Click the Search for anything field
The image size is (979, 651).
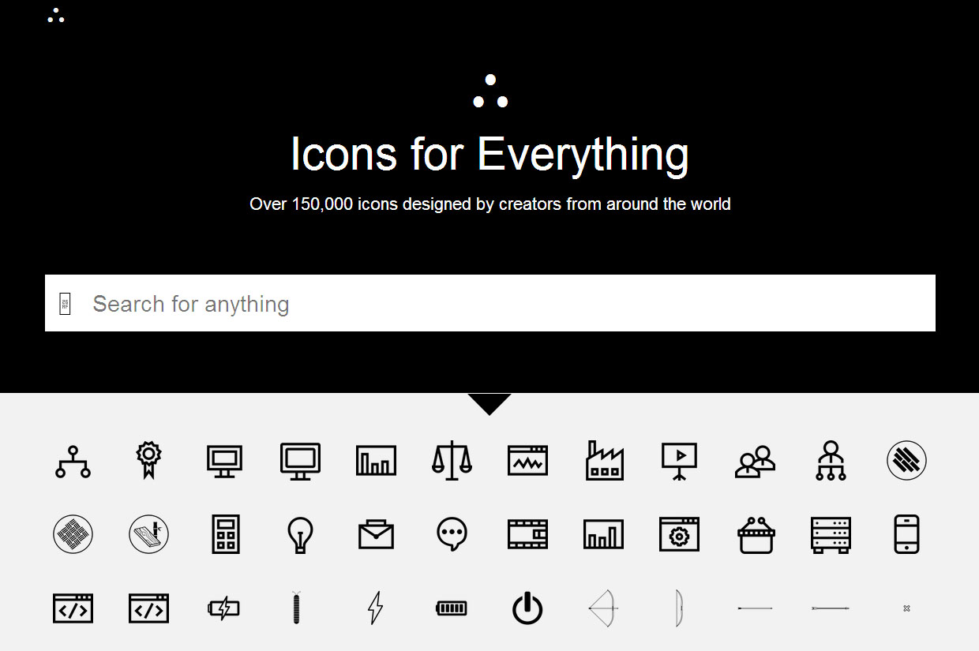(x=490, y=303)
